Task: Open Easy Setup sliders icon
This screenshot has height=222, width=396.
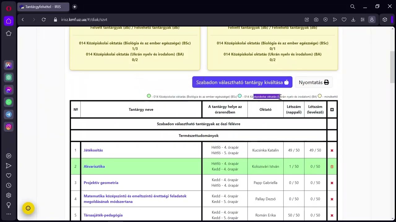Action: point(363,19)
